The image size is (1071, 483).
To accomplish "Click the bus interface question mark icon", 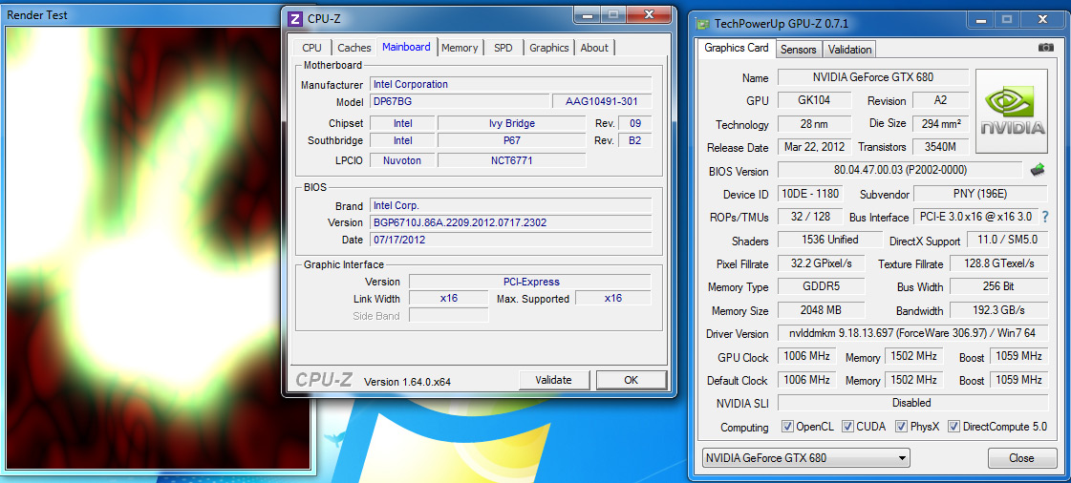I will [1044, 217].
